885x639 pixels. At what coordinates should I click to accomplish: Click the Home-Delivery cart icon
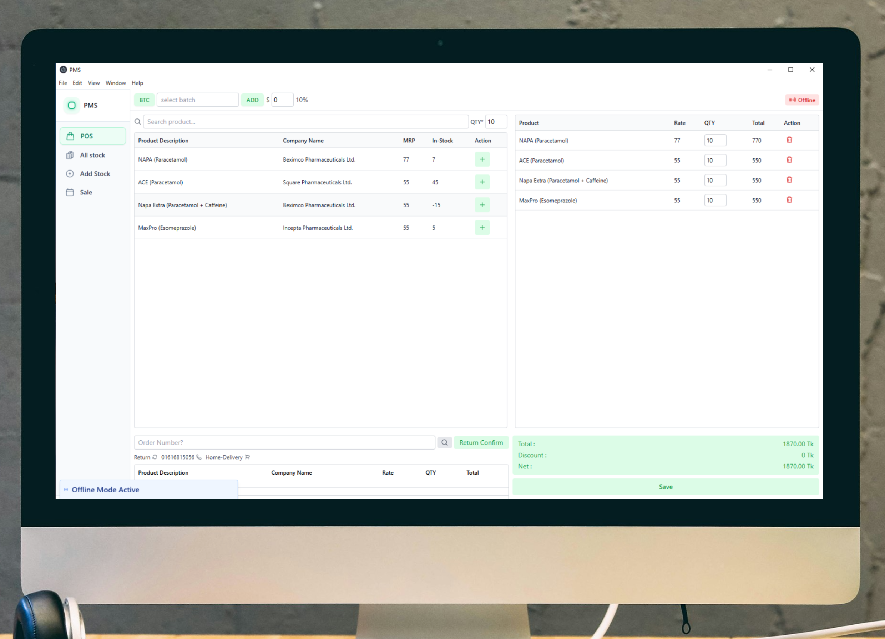247,457
